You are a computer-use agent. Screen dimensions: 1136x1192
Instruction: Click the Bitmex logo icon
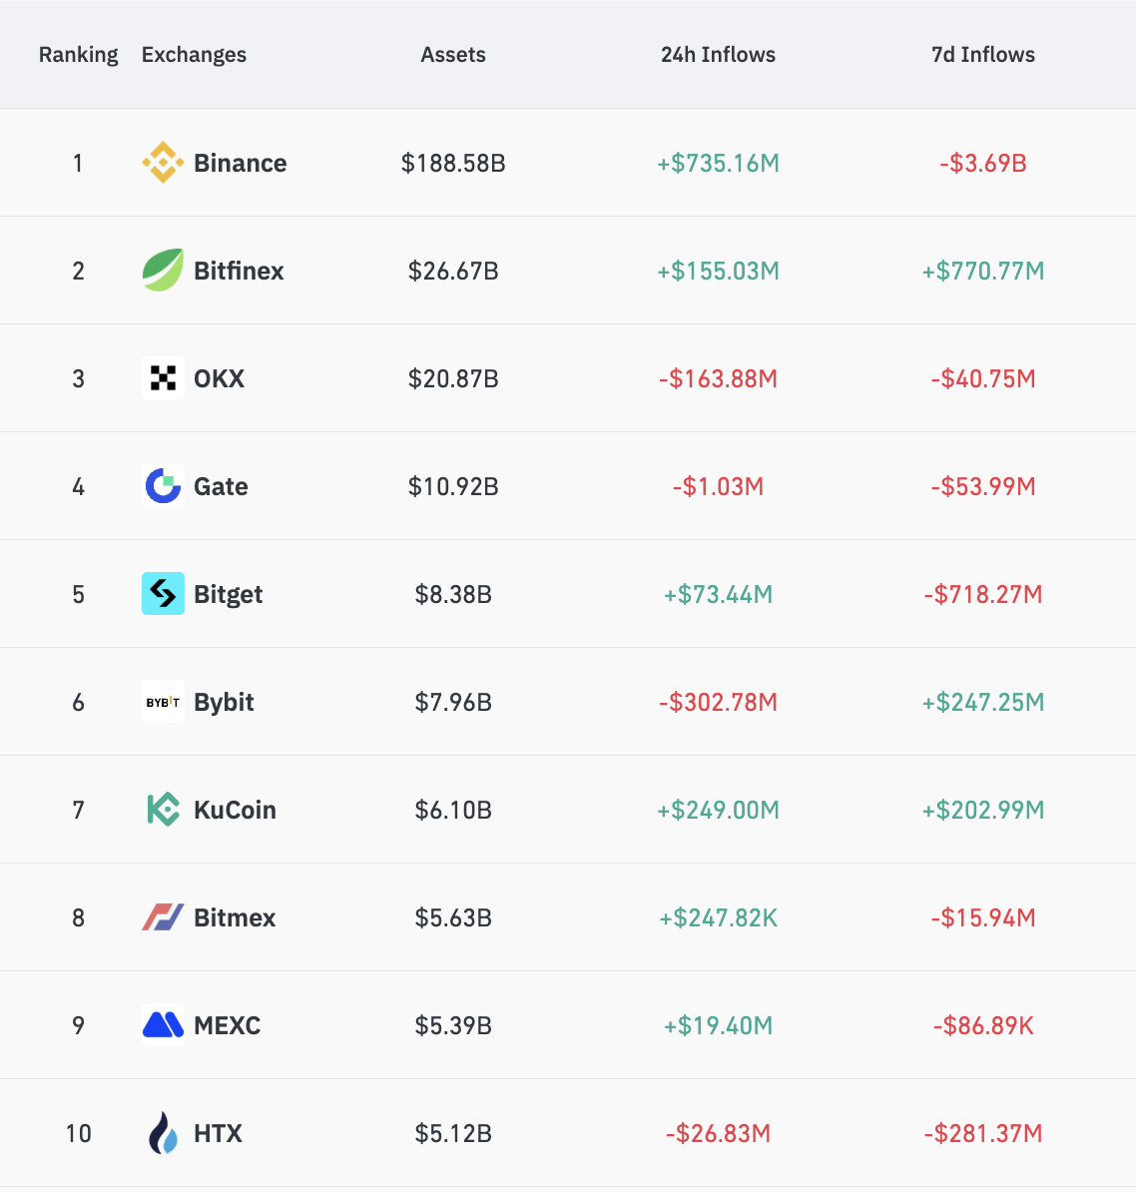click(163, 917)
